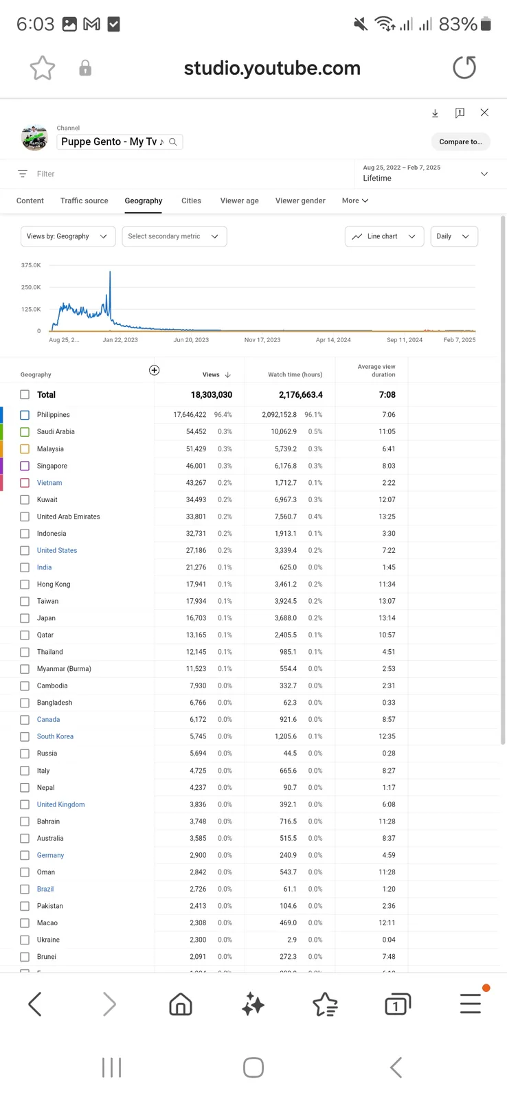Sort by Watch time (hours) column
Image resolution: width=507 pixels, height=1099 pixels.
click(x=295, y=375)
